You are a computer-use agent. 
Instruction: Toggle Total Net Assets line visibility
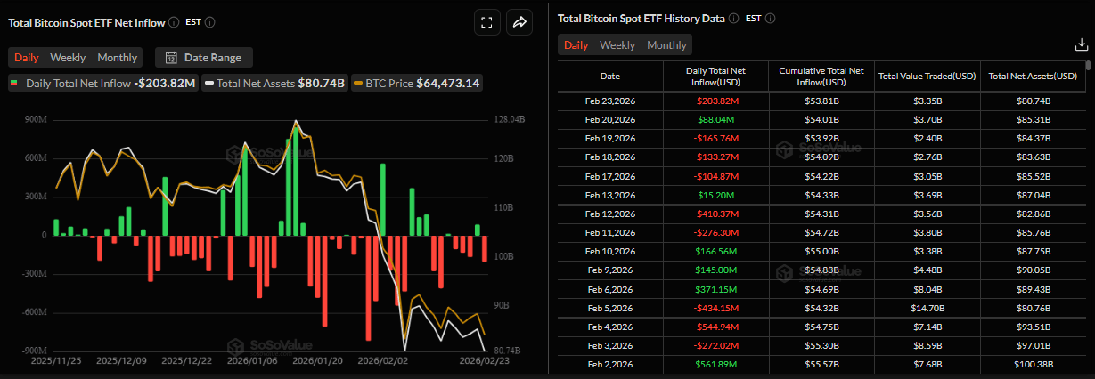273,83
